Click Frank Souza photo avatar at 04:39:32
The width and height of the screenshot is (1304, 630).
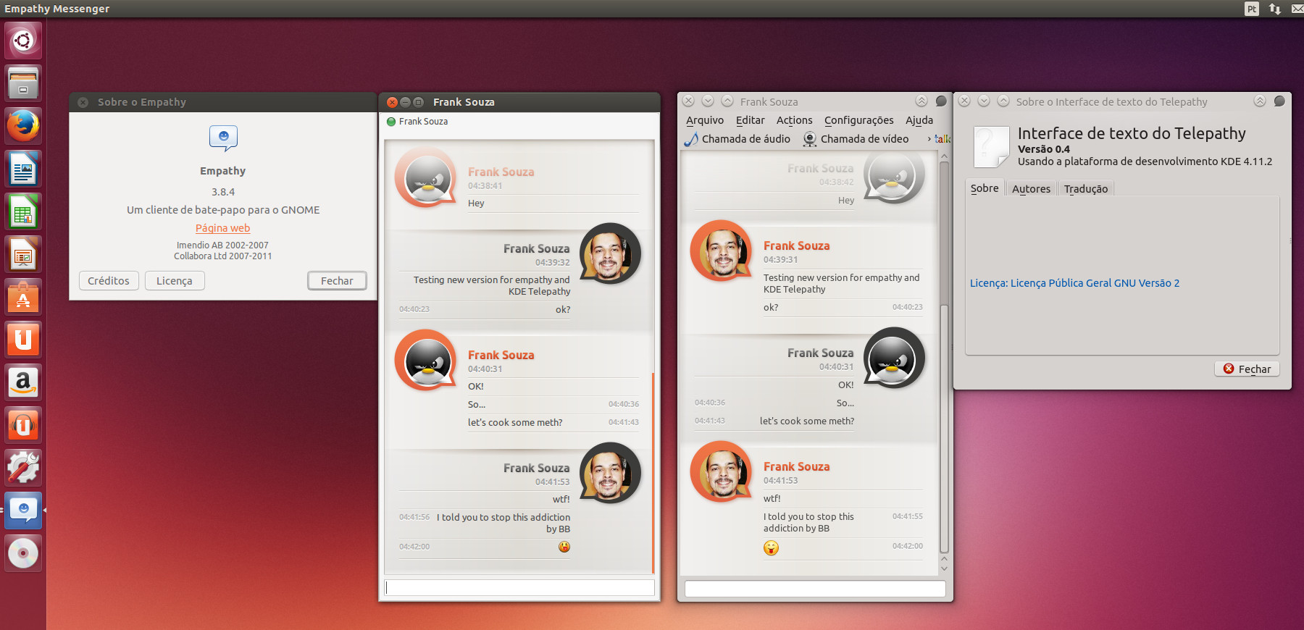point(610,253)
